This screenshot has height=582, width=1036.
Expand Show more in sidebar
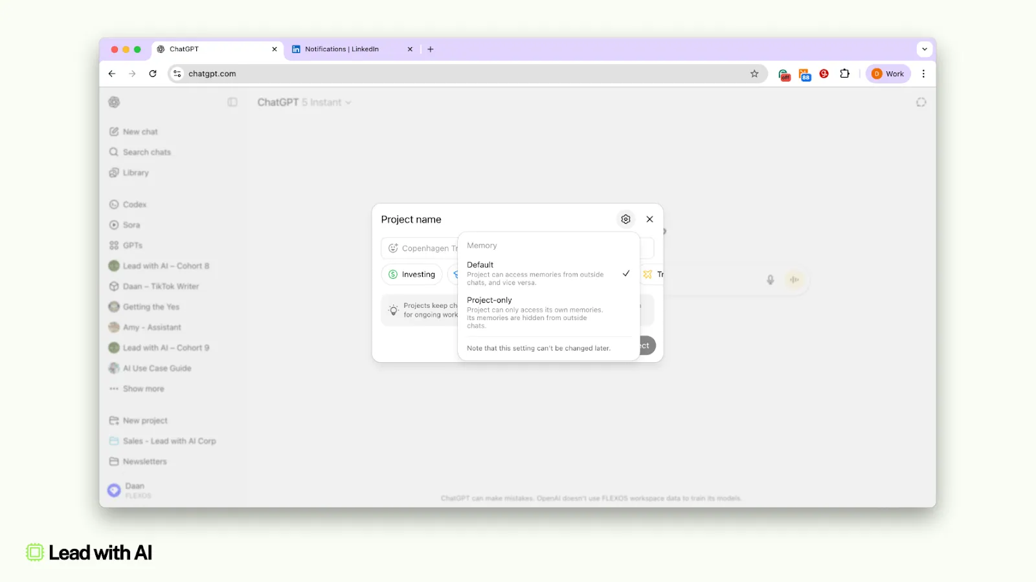point(137,389)
